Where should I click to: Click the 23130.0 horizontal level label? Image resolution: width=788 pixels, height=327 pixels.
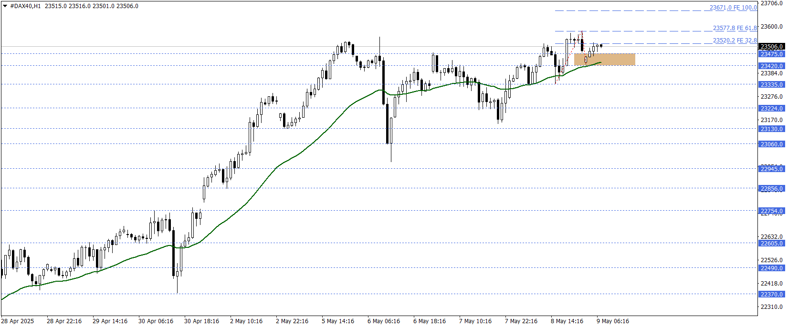tap(771, 129)
